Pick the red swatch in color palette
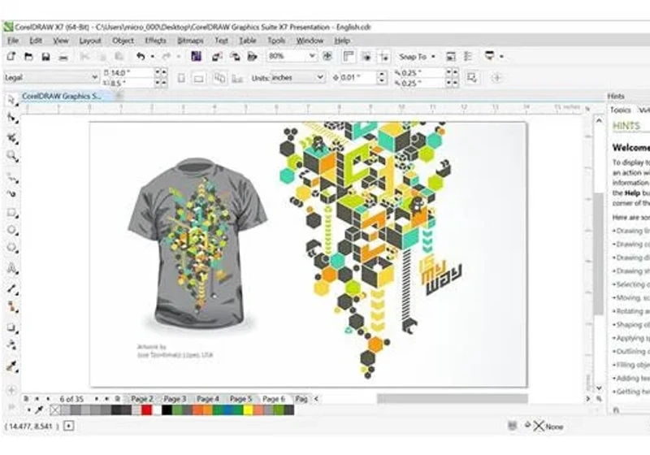This screenshot has height=455, width=650. pos(147,410)
